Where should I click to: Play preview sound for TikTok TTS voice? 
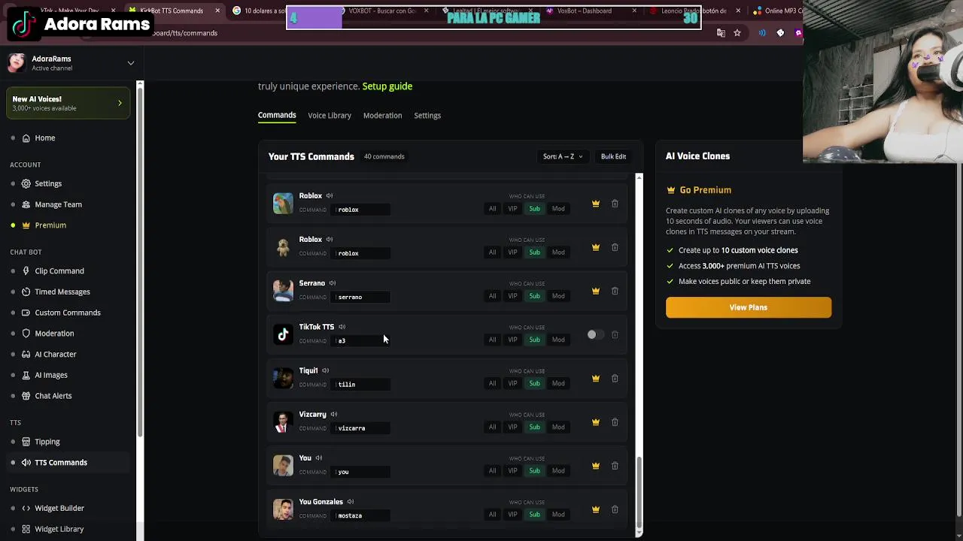[x=342, y=327]
